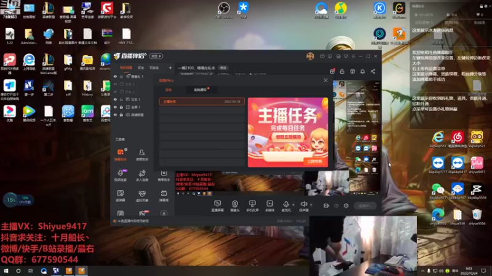Click the taskbar clock showing 2022/10/24
The width and height of the screenshot is (492, 276).
(x=469, y=271)
